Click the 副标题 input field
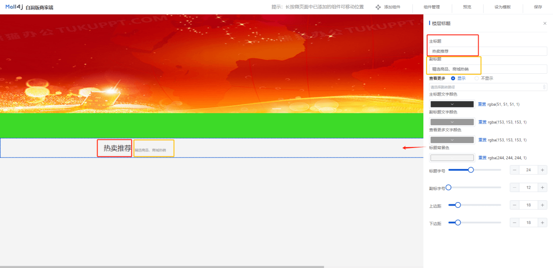The image size is (553, 268). coord(488,69)
